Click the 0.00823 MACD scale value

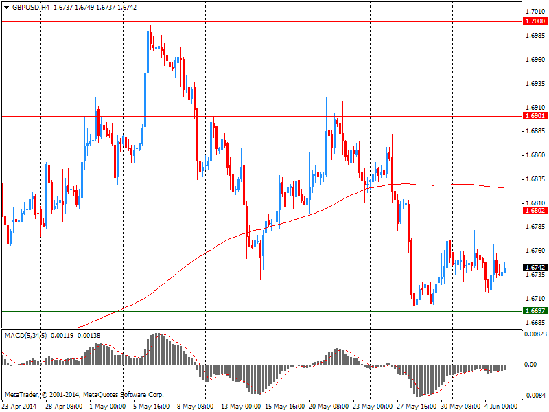535,334
